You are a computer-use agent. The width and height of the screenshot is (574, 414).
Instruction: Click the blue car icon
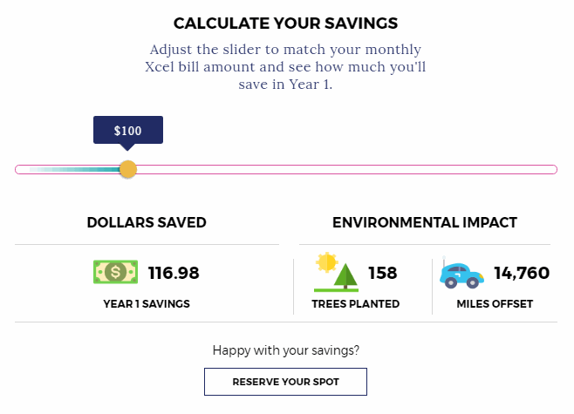point(461,275)
